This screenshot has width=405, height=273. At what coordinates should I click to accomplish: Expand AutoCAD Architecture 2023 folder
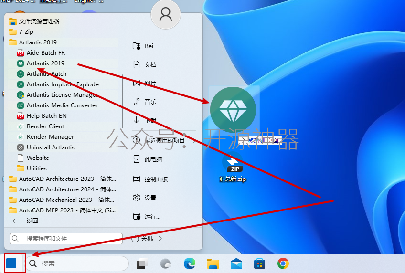click(x=63, y=179)
